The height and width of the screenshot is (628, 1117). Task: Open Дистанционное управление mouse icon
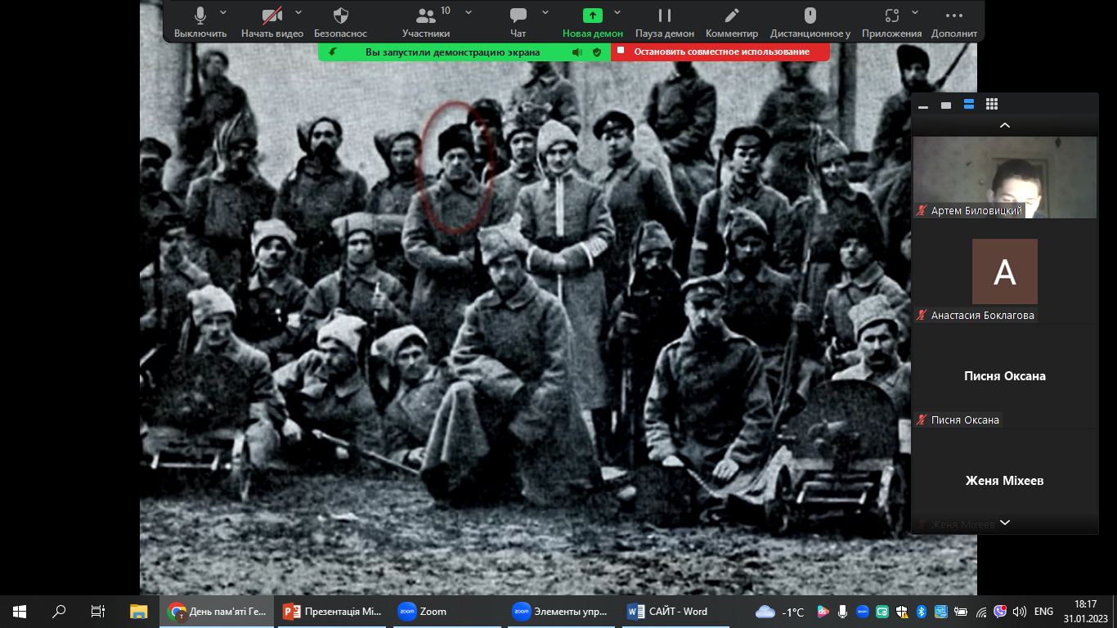pos(810,16)
